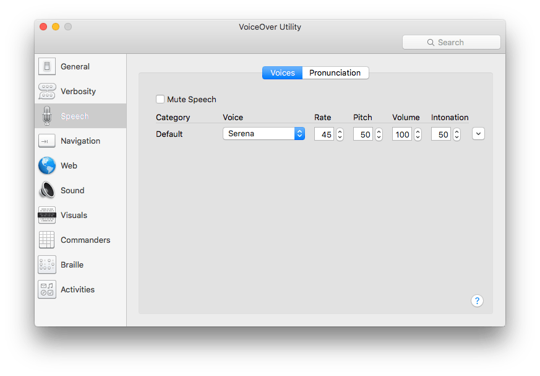Expand Default voice row disclosure chevron
540x376 pixels.
[478, 134]
